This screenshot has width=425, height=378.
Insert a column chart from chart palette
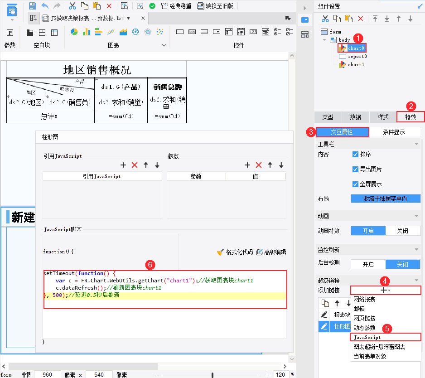[87, 32]
